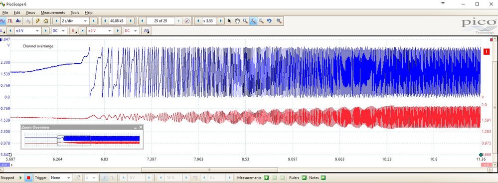Increase number of samples 40.88 kS
This screenshot has width=498, height=183.
coord(131,21)
